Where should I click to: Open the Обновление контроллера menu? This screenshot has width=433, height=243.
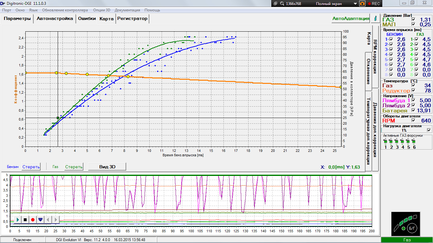(65, 10)
